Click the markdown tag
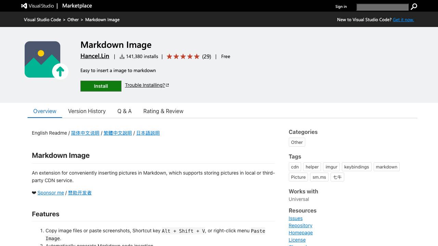Image resolution: width=438 pixels, height=246 pixels. pos(386,167)
